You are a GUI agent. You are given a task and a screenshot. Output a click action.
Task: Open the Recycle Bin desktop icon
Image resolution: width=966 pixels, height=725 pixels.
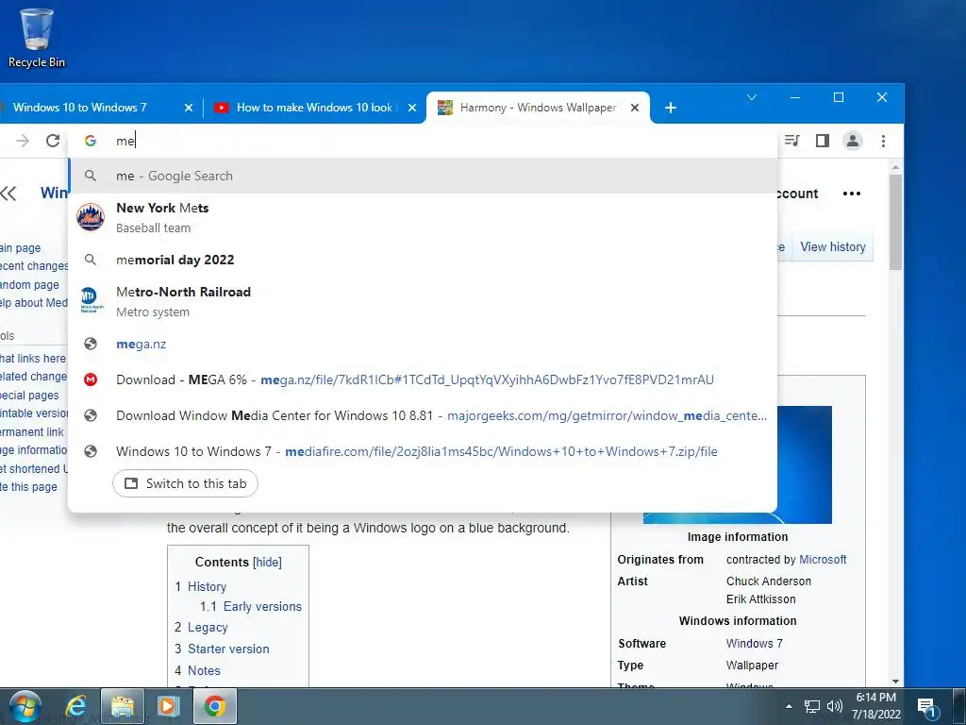click(37, 38)
